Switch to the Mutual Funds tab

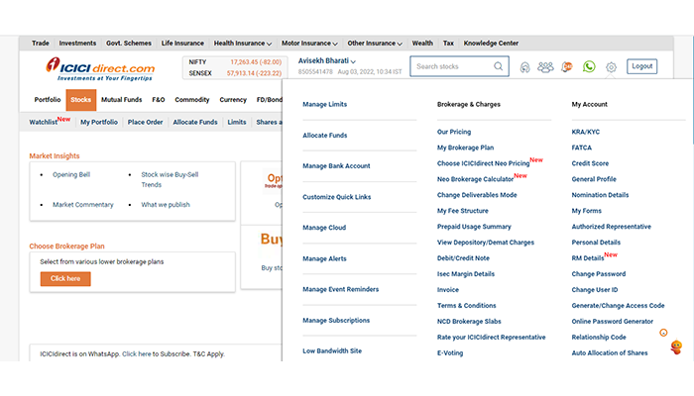[x=120, y=100]
